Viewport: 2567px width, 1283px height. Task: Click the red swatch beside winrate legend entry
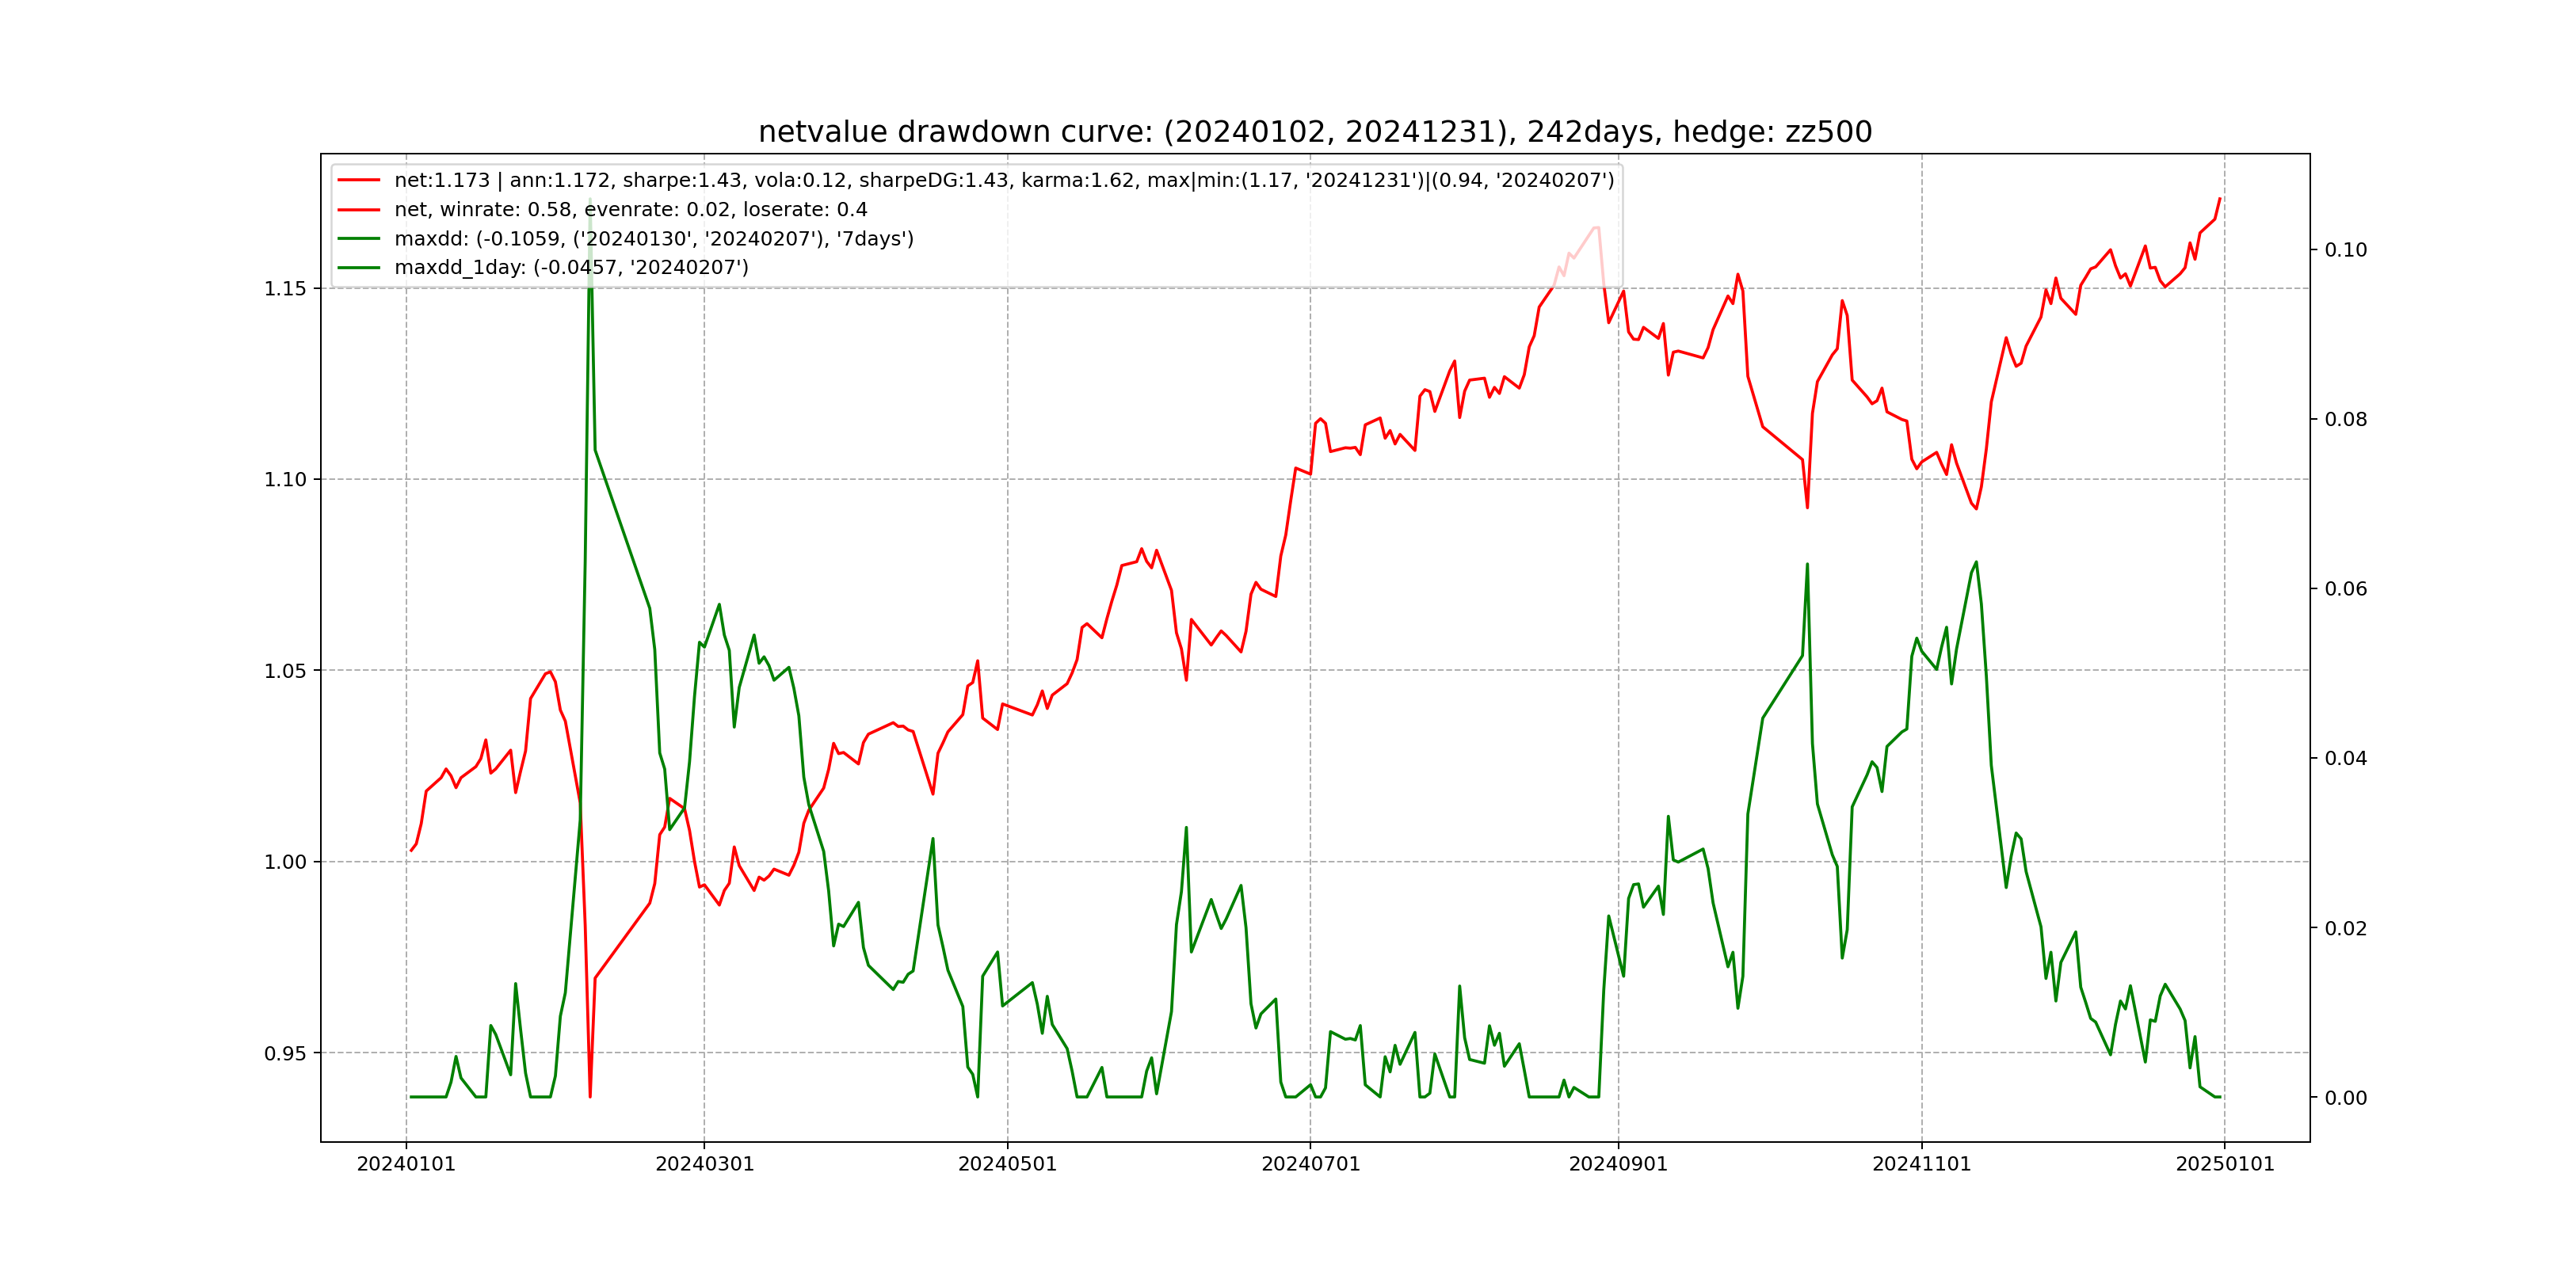tap(359, 209)
